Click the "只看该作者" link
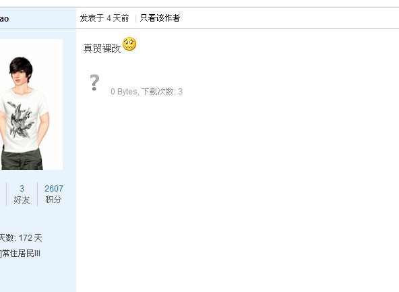 pos(160,18)
